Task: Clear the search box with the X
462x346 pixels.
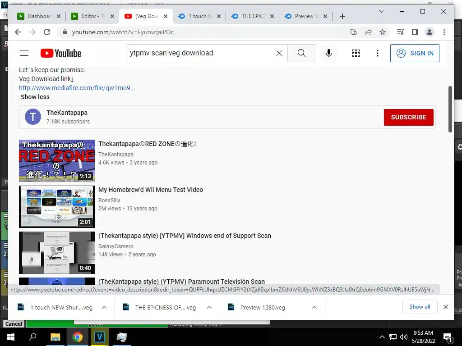Action: [x=279, y=53]
